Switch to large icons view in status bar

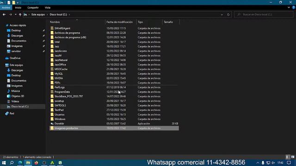click(293, 157)
